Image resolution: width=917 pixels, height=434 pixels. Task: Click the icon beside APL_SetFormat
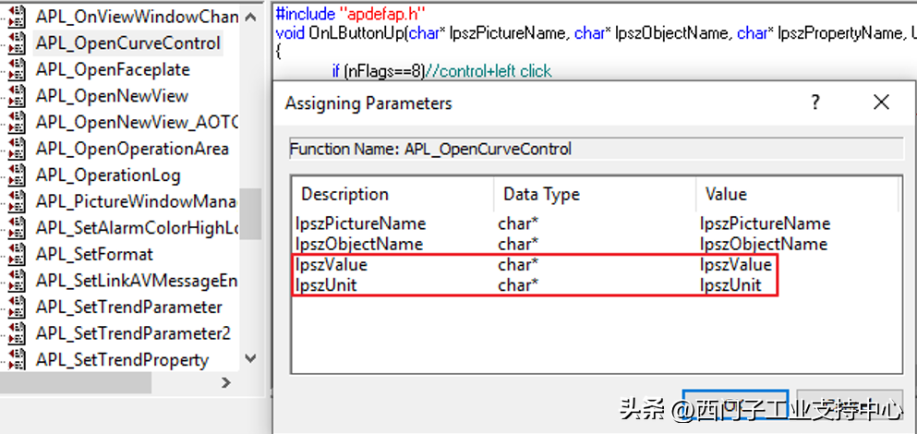coord(16,254)
